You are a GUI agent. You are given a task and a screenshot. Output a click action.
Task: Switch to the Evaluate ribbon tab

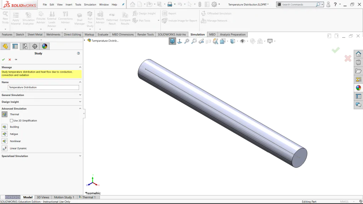[103, 34]
